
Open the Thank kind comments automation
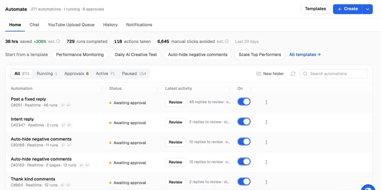coord(33,179)
